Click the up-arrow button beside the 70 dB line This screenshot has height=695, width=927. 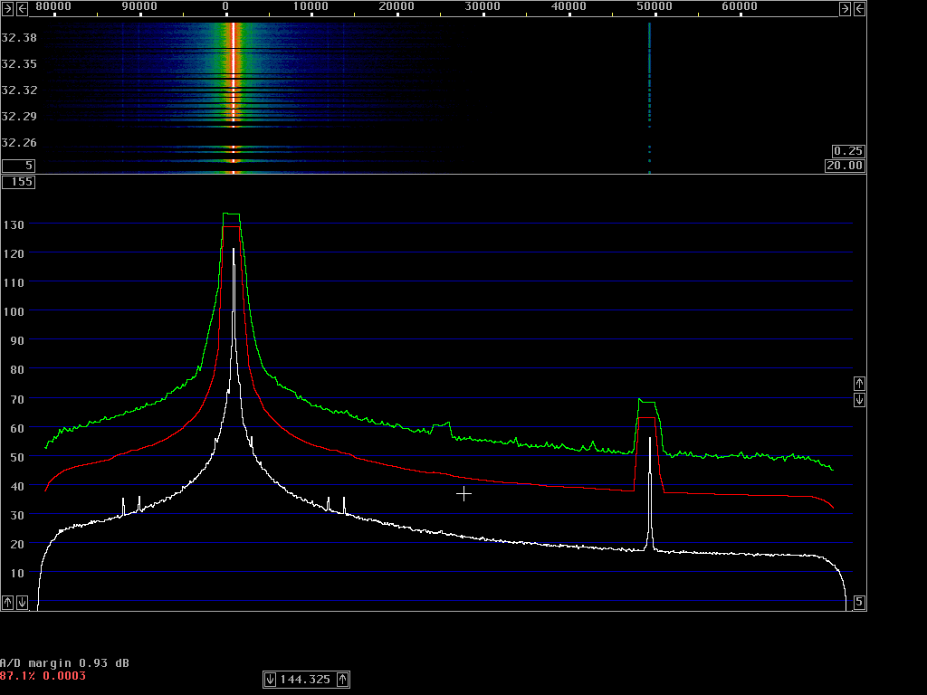pos(860,384)
